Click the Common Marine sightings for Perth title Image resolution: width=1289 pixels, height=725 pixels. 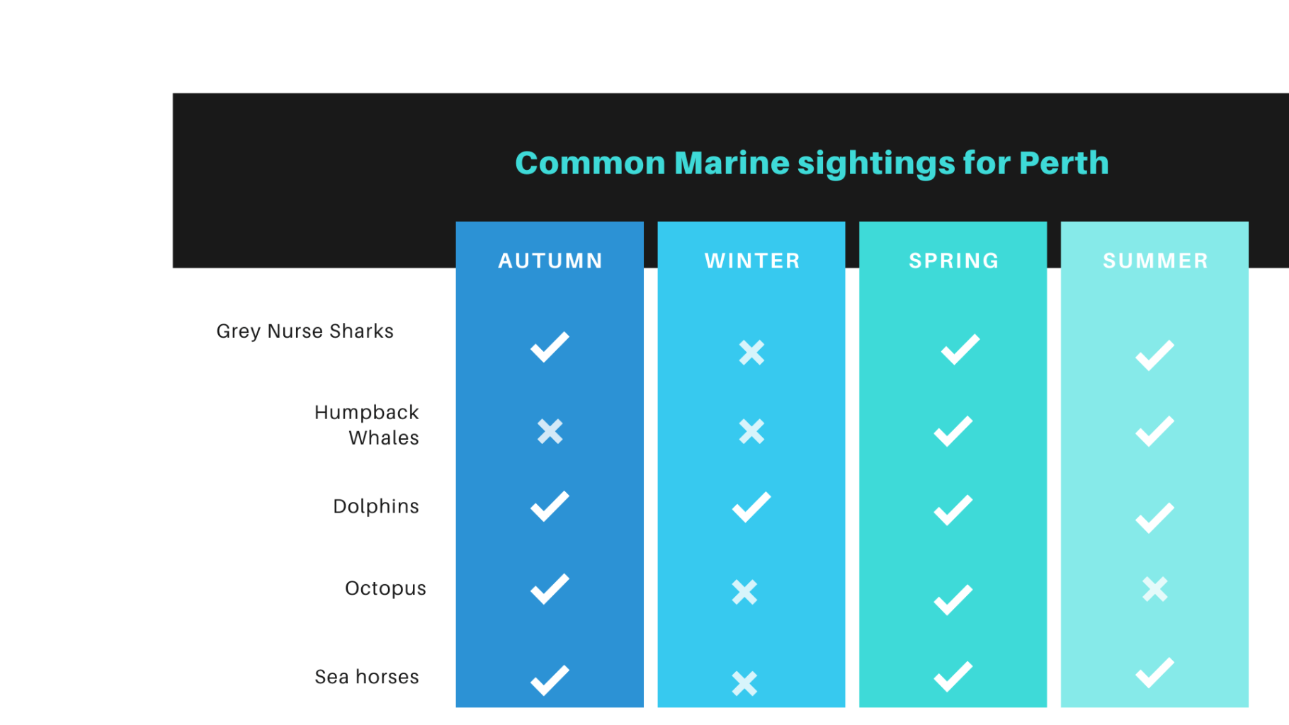click(812, 163)
